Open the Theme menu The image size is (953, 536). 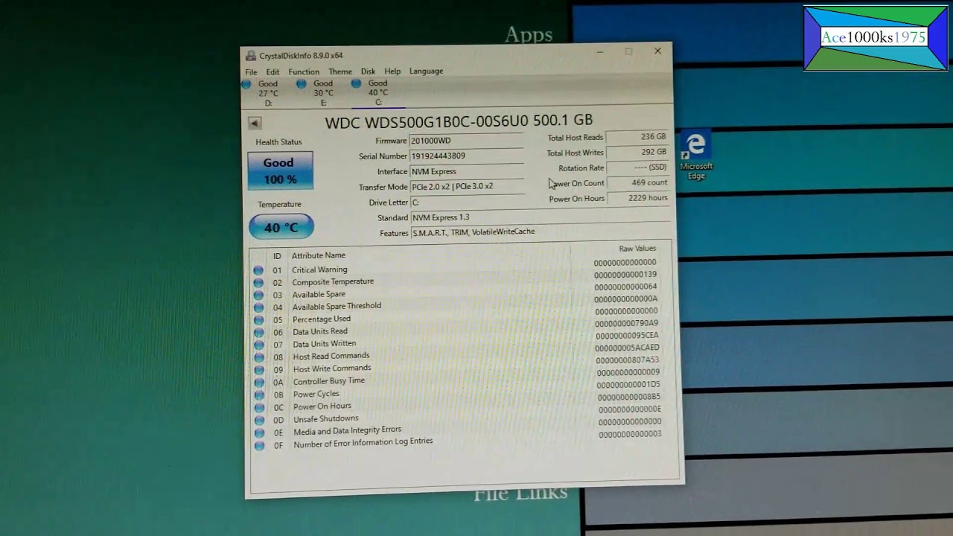tap(340, 71)
